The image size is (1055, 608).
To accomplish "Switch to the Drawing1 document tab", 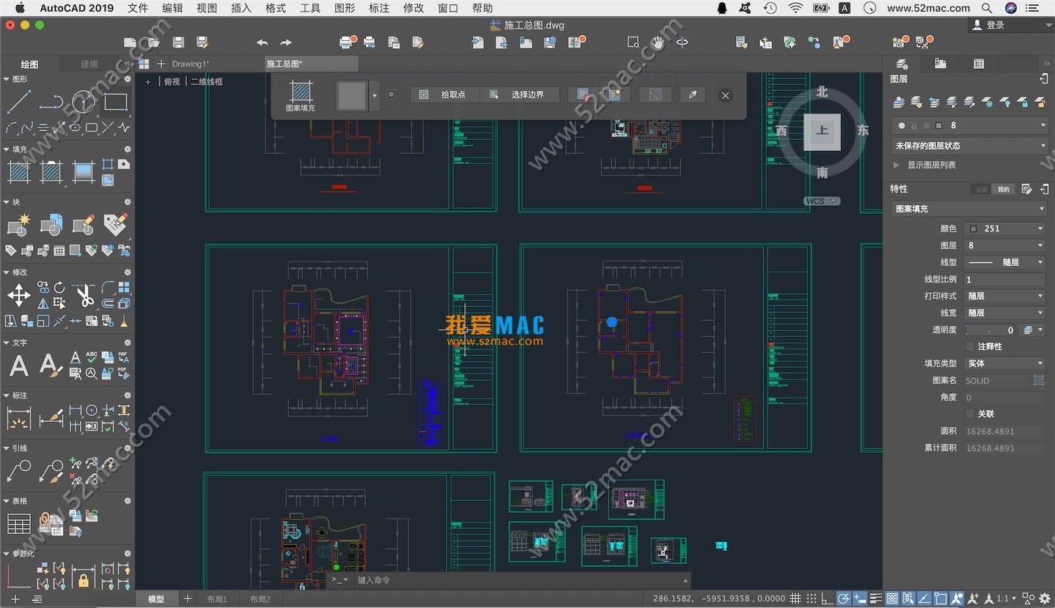I will (190, 64).
